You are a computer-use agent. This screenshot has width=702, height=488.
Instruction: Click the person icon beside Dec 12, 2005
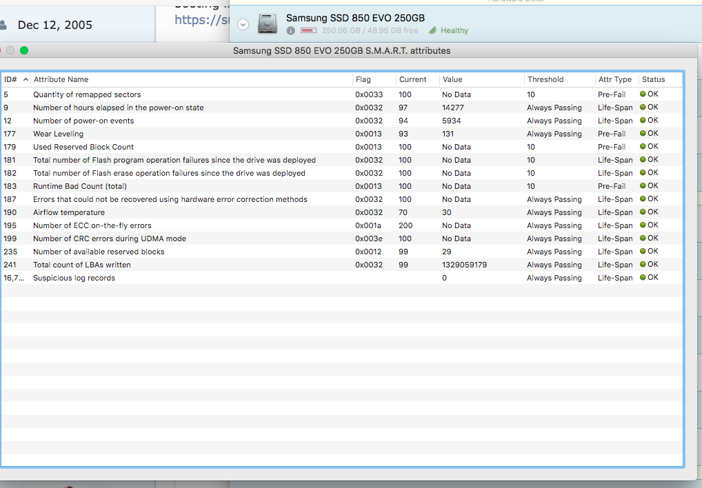(x=3, y=26)
